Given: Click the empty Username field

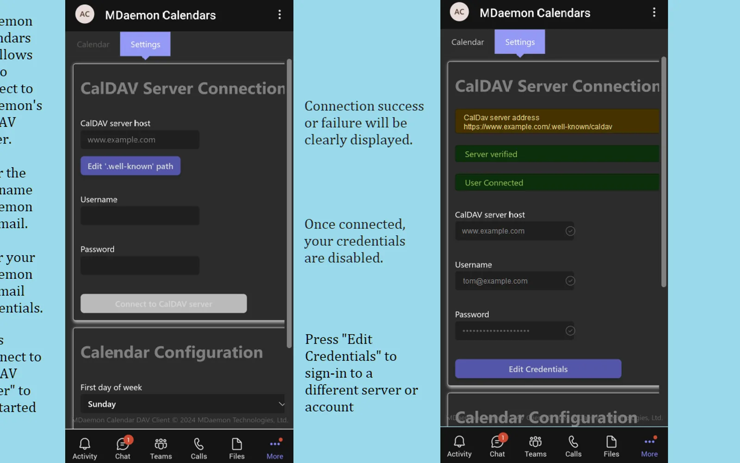Looking at the screenshot, I should tap(140, 216).
